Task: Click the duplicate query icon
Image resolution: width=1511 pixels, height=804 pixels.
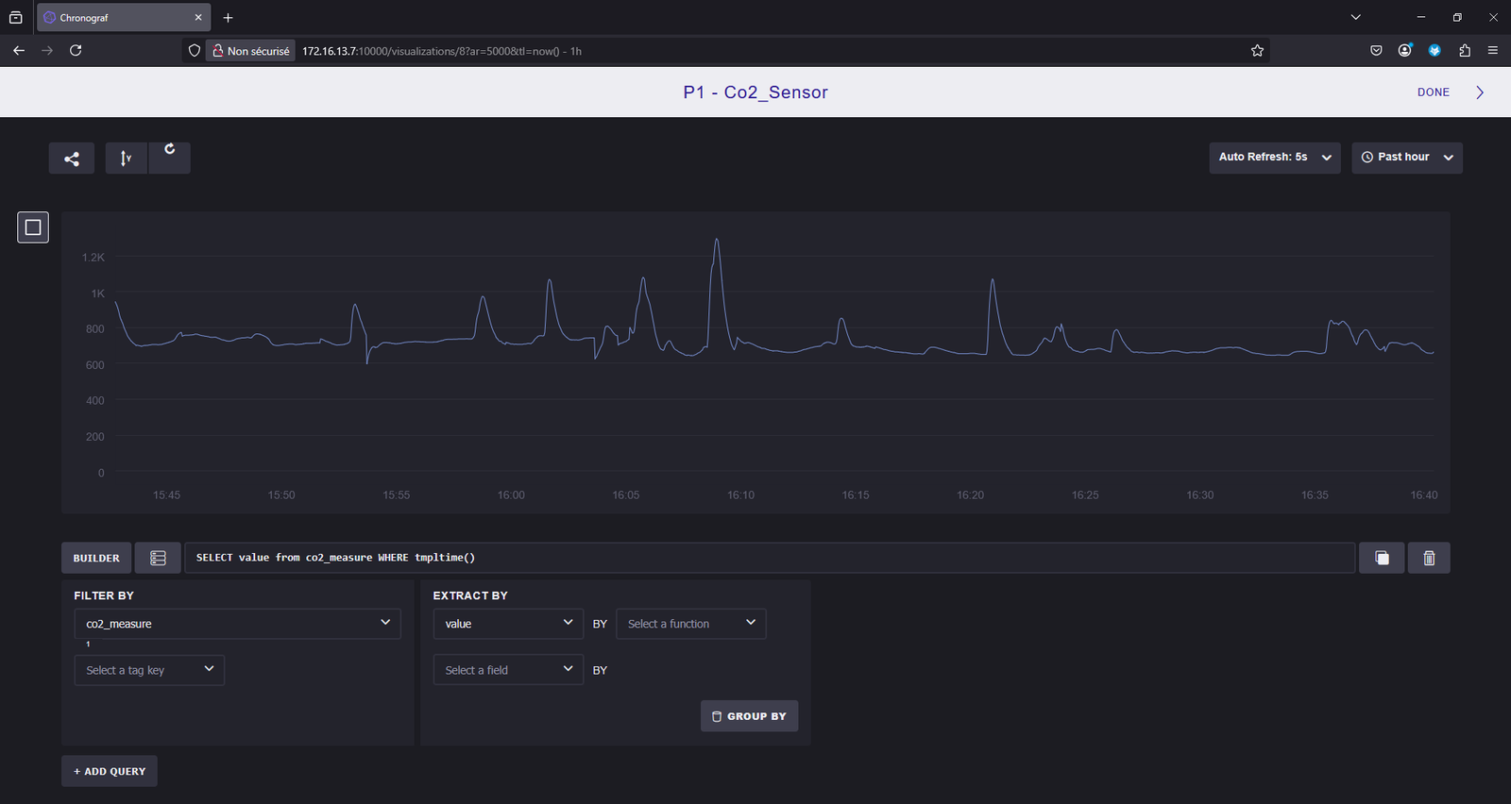Action: (x=1382, y=558)
